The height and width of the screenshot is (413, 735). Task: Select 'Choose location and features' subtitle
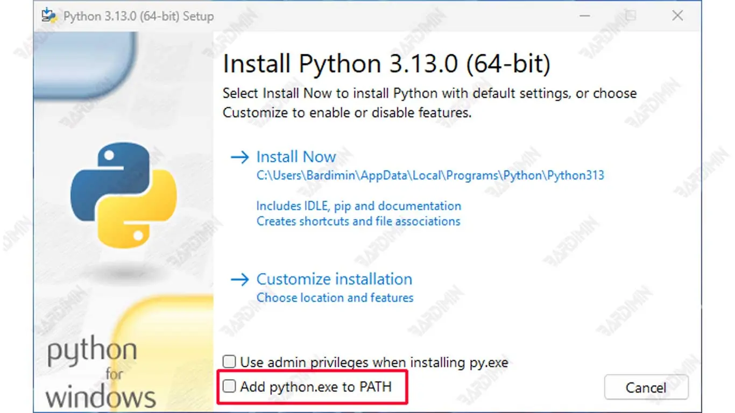tap(335, 297)
